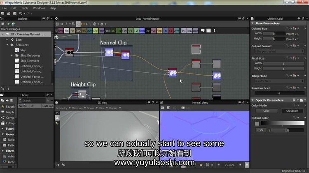Click the Blur (Blr) node shortcut
The height and width of the screenshot is (173, 309).
pyautogui.click(x=73, y=31)
